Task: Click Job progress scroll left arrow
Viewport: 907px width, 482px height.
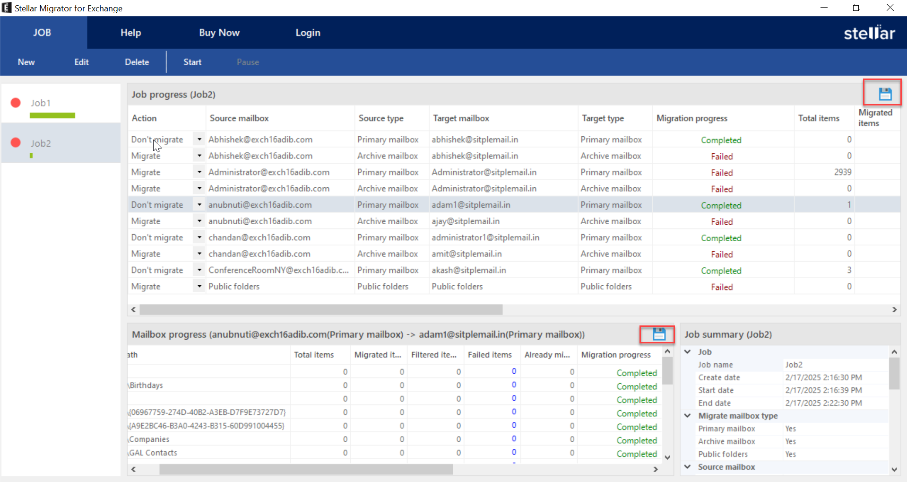Action: click(x=133, y=309)
